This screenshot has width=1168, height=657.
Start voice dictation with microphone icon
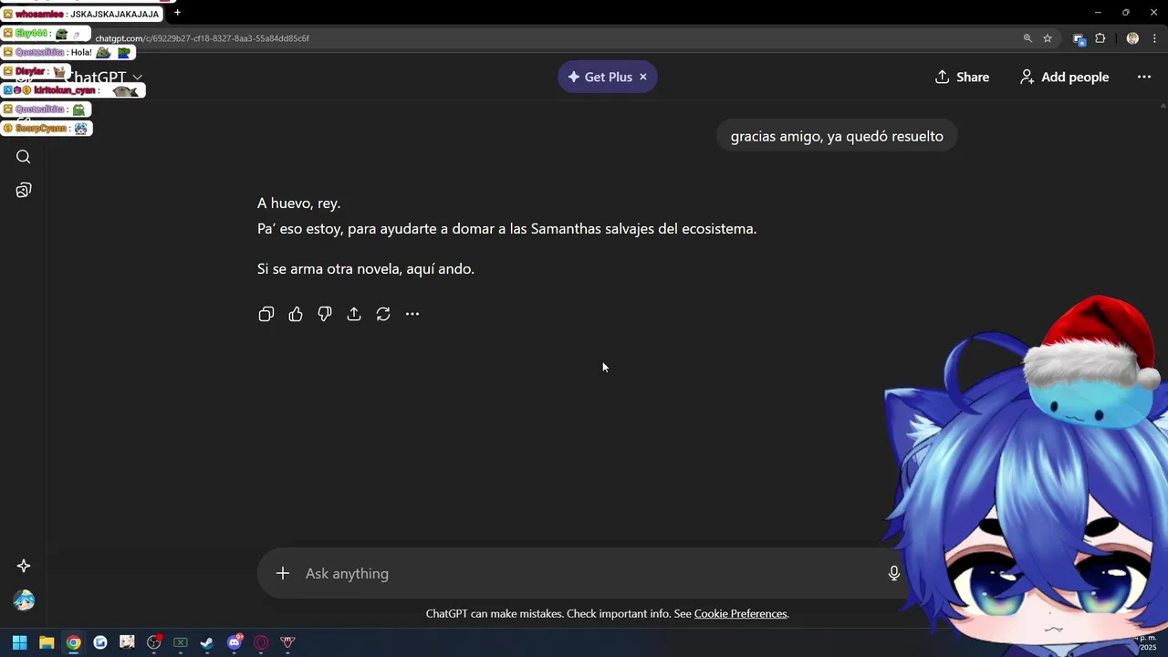coord(894,573)
